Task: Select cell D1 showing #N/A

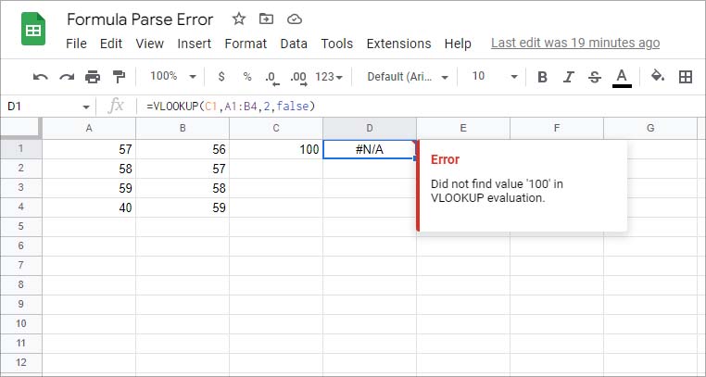Action: 370,149
